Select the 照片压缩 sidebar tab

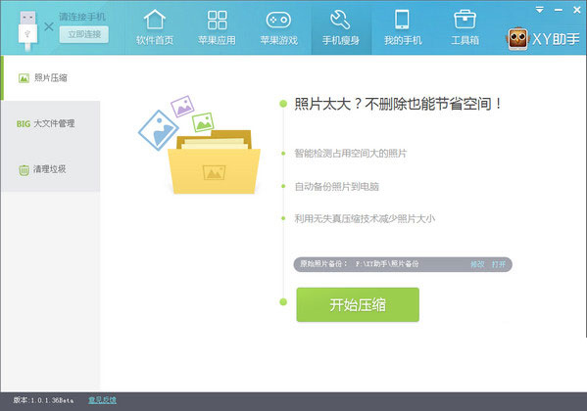pyautogui.click(x=51, y=77)
